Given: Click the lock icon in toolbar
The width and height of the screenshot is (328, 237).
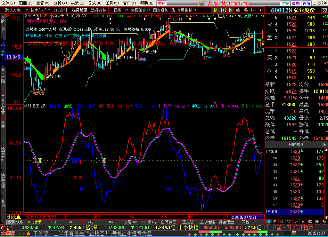Looking at the screenshot, I should 173,10.
